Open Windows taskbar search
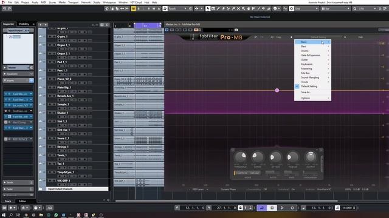Screen dimensions: 389x218 11,215
